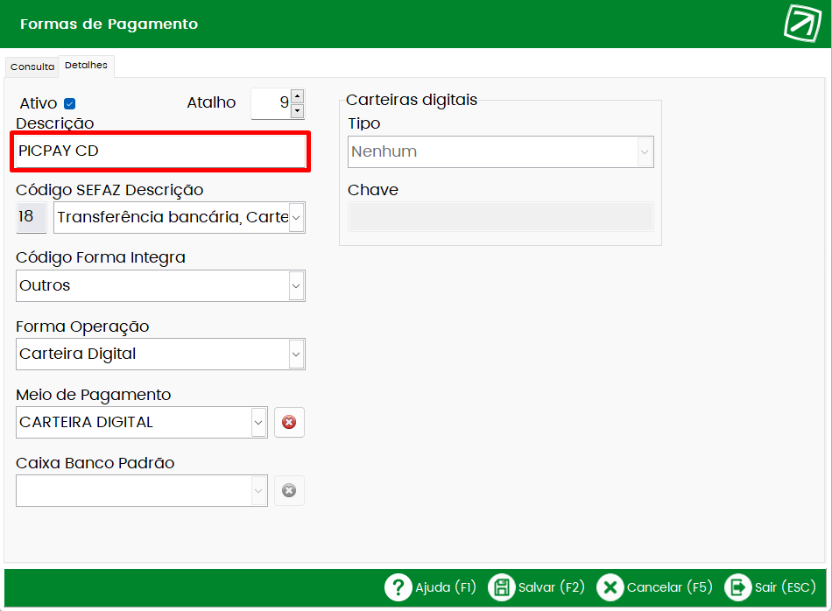This screenshot has width=832, height=611.
Task: Open Código SEFAZ Descrição dropdown
Action: 296,217
